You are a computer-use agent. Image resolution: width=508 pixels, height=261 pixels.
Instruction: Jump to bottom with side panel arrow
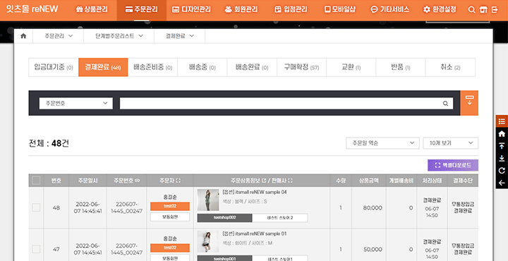[502, 158]
